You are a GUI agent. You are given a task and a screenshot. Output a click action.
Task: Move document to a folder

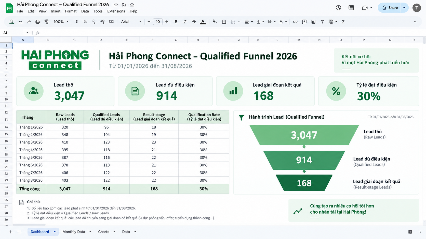coord(124,5)
